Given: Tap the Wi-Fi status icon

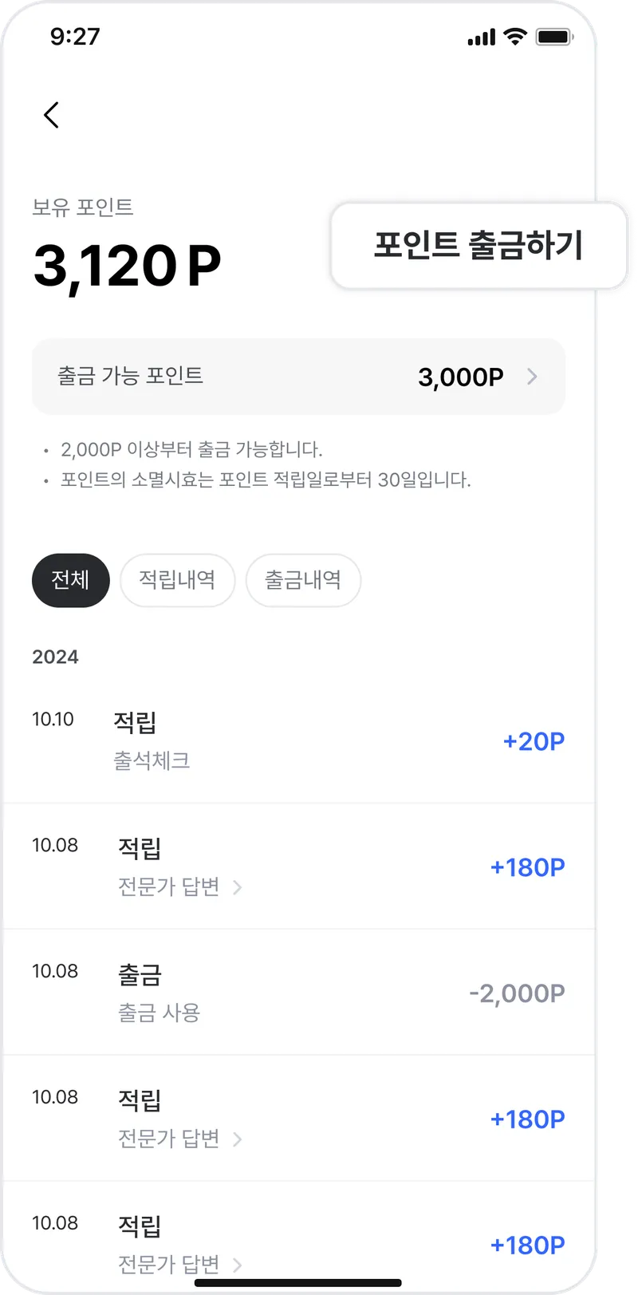Looking at the screenshot, I should [x=516, y=37].
